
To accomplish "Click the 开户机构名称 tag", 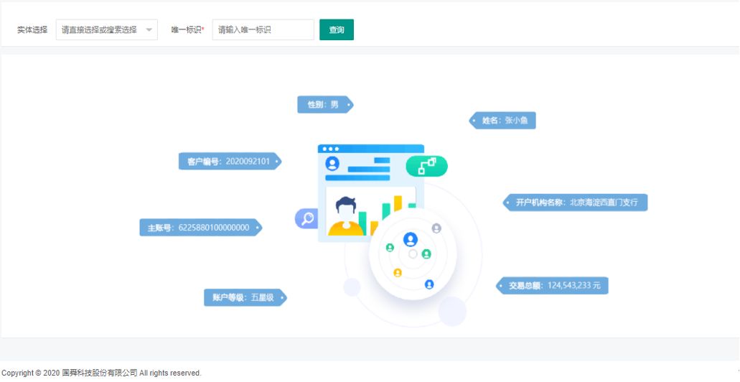I will point(575,202).
